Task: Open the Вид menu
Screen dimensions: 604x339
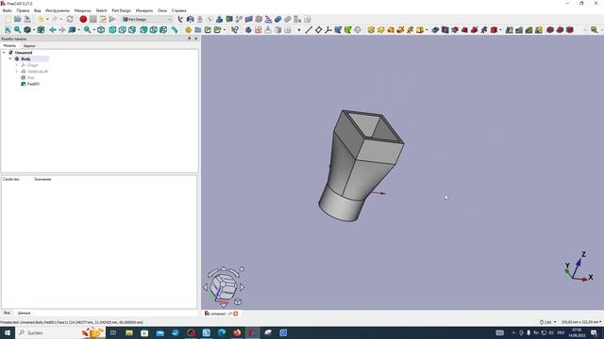Action: click(38, 10)
